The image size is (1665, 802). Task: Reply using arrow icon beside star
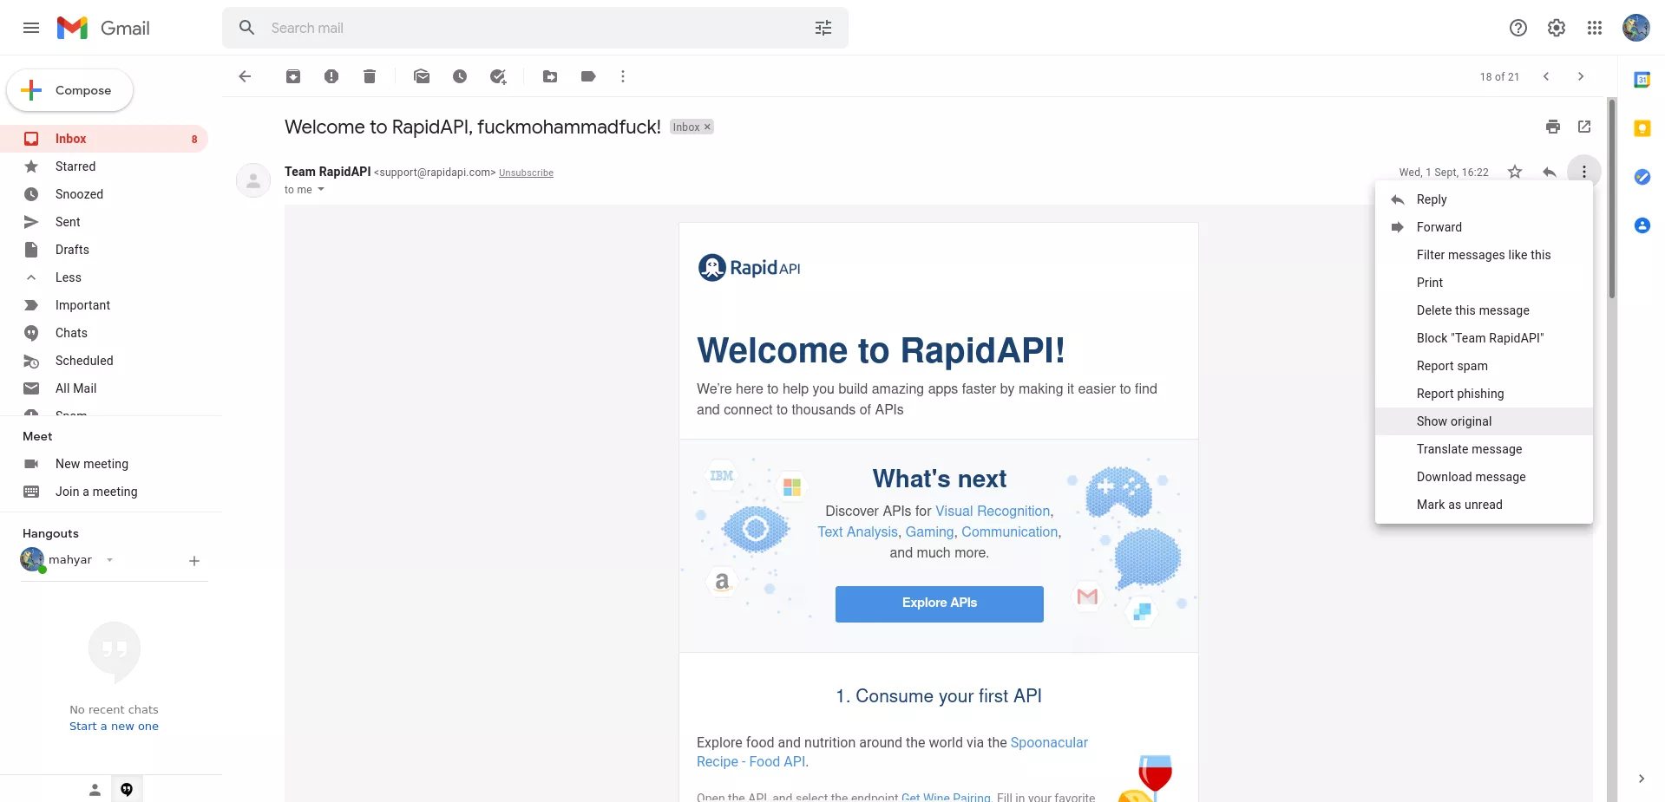pos(1550,172)
